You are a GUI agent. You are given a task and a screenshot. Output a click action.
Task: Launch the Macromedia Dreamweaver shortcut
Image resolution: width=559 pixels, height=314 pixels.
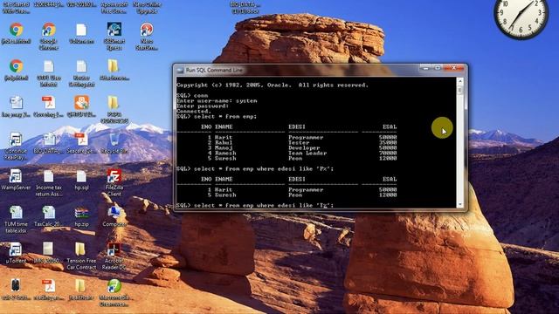114,293
